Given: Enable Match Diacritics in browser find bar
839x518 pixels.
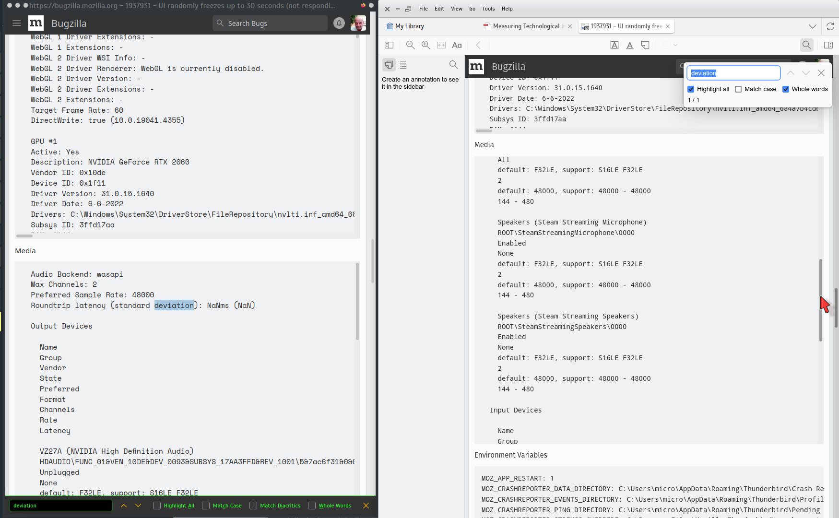Looking at the screenshot, I should click(x=253, y=506).
